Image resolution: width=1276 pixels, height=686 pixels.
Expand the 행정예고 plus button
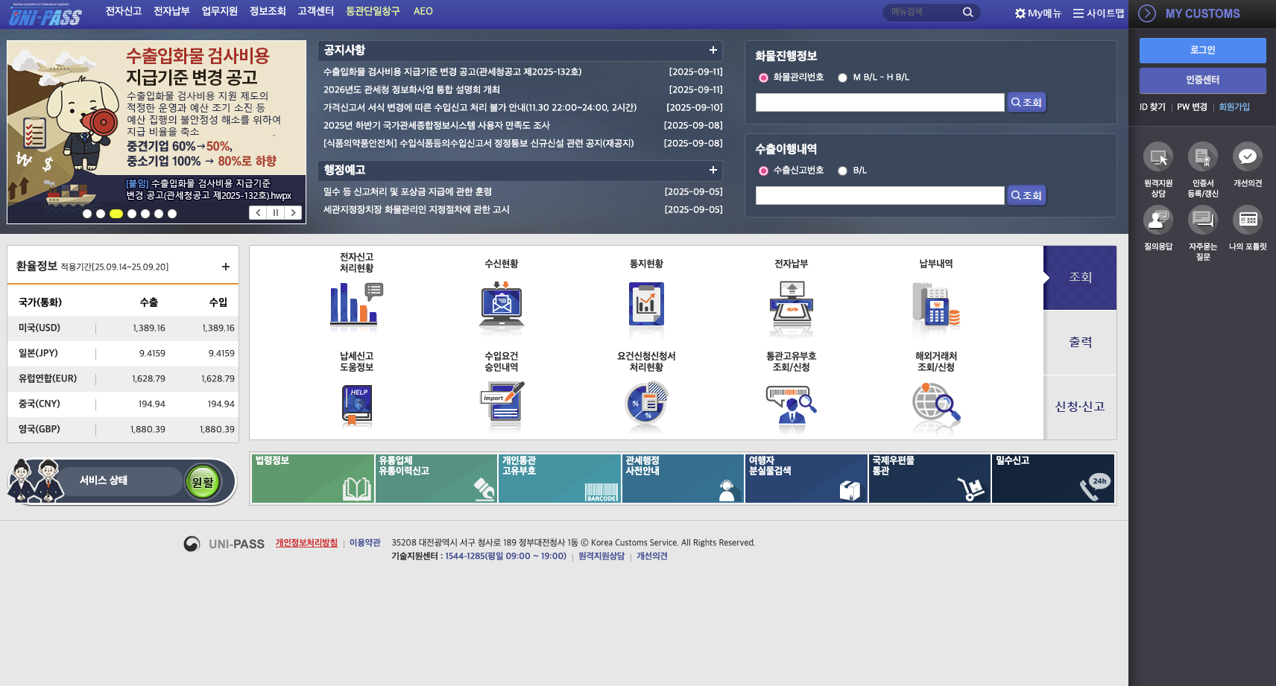(x=713, y=170)
